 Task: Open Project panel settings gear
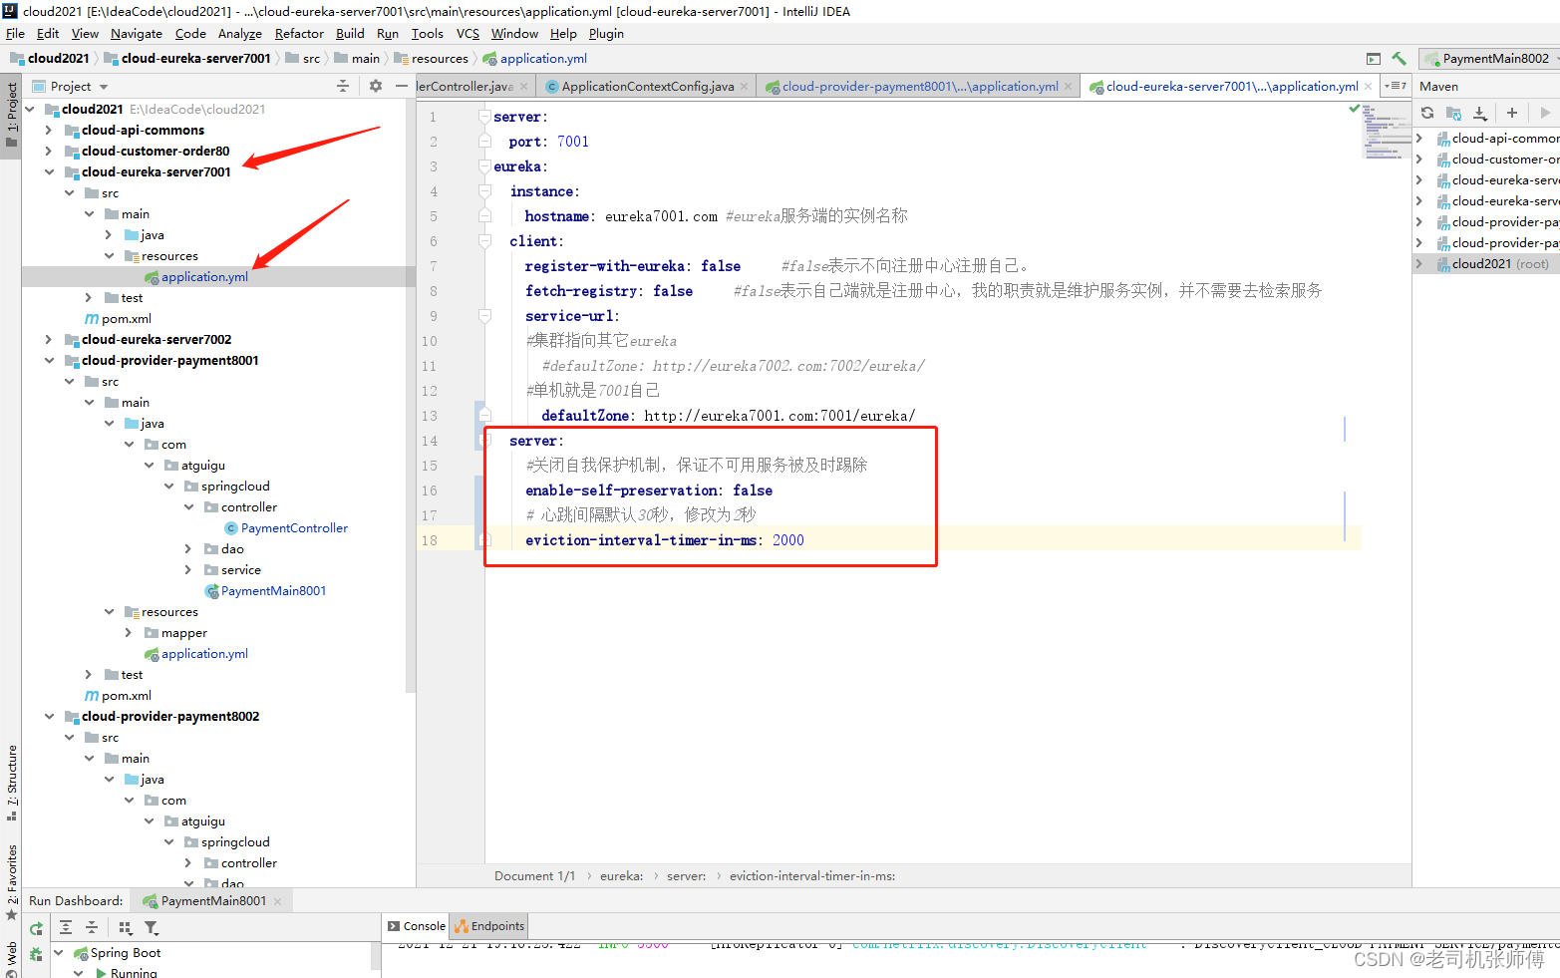[x=376, y=87]
